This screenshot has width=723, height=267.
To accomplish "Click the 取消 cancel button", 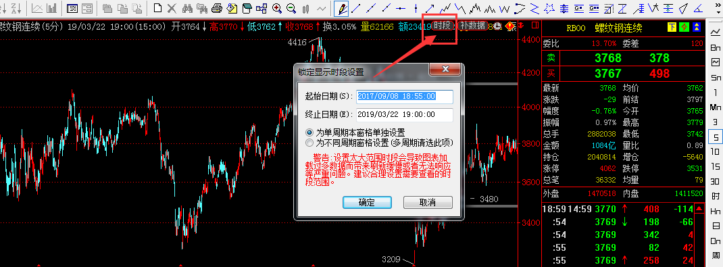I will [428, 202].
